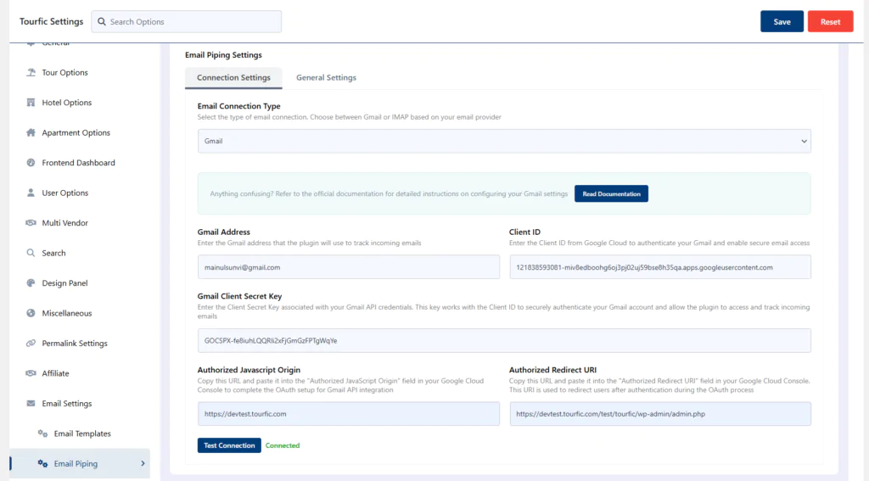Switch to the Connection Settings tab
869x481 pixels.
(233, 77)
